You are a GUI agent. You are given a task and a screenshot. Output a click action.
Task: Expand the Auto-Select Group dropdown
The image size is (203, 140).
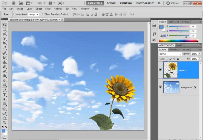coord(33,15)
